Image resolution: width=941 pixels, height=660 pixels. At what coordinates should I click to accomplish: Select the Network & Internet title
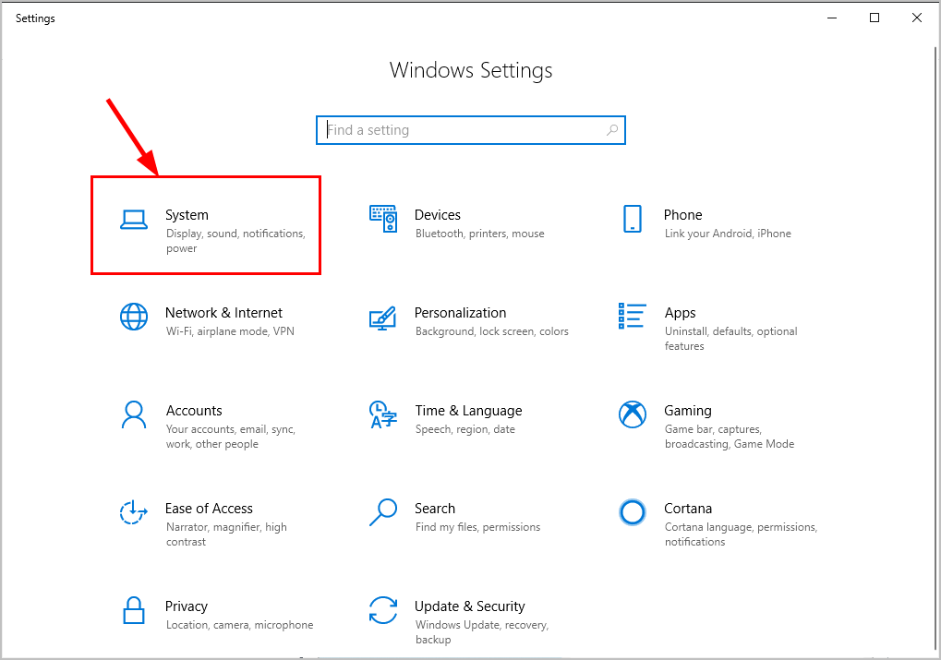[x=223, y=313]
